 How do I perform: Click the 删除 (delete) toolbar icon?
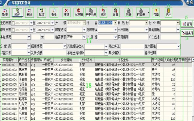point(29,13)
